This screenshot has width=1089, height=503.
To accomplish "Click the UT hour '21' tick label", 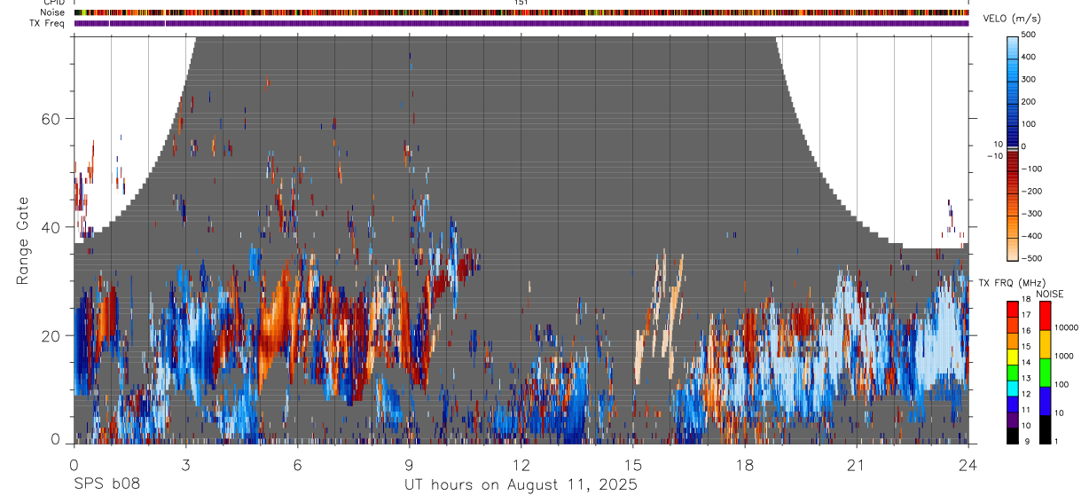I will [x=857, y=465].
